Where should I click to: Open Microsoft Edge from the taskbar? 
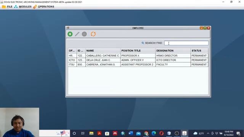154,133
